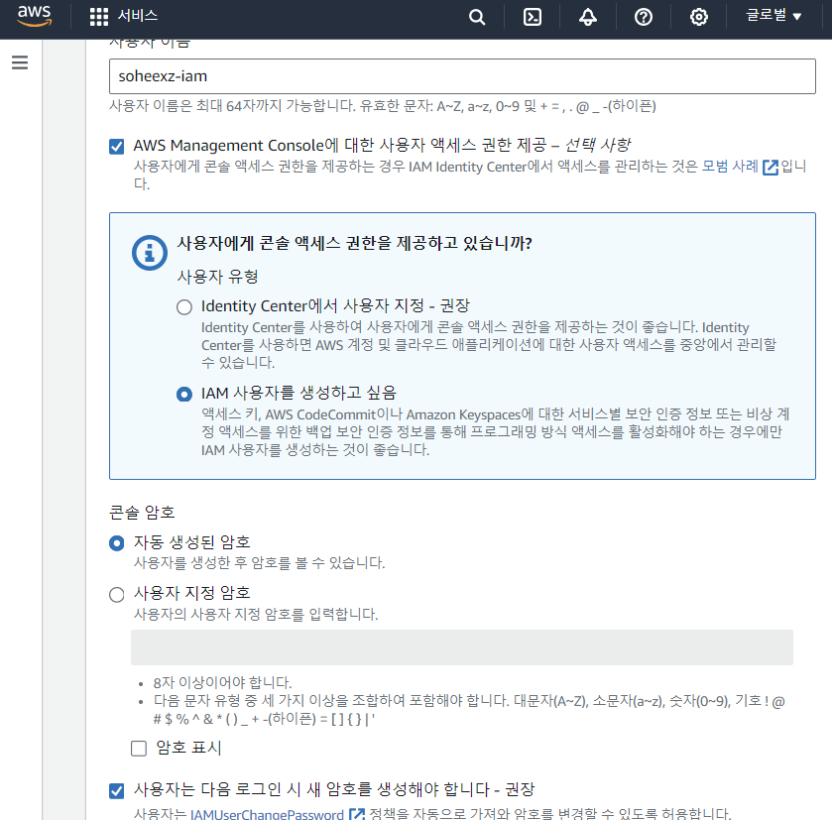Click '사용자를 생성한 후 암호를 볼 수 있습니다.' text

point(259,563)
